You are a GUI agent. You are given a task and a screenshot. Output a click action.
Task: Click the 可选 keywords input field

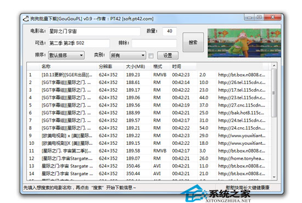79,43
